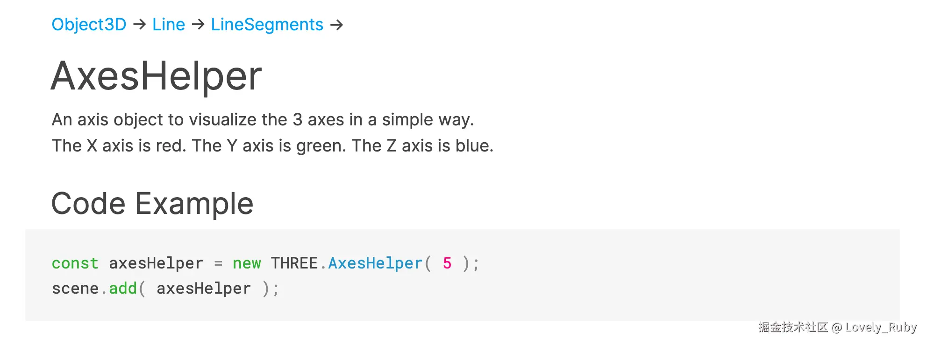Click the pink number 5 argument

click(447, 263)
